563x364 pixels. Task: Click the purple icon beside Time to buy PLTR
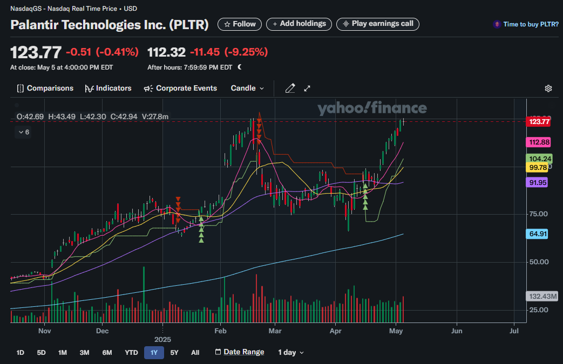point(497,24)
